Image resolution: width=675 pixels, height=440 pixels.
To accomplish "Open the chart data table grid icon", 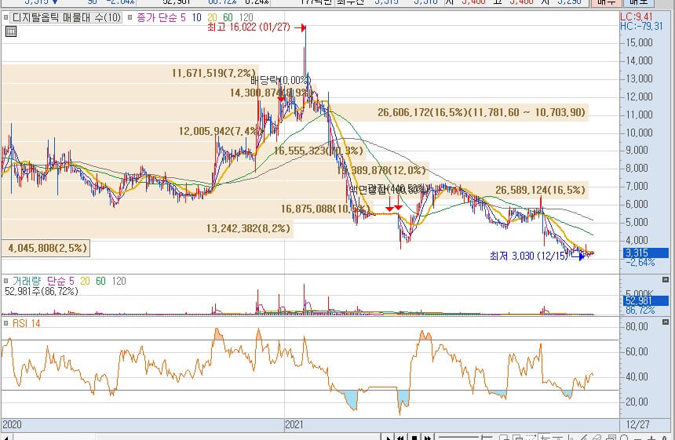I will 11,31.
